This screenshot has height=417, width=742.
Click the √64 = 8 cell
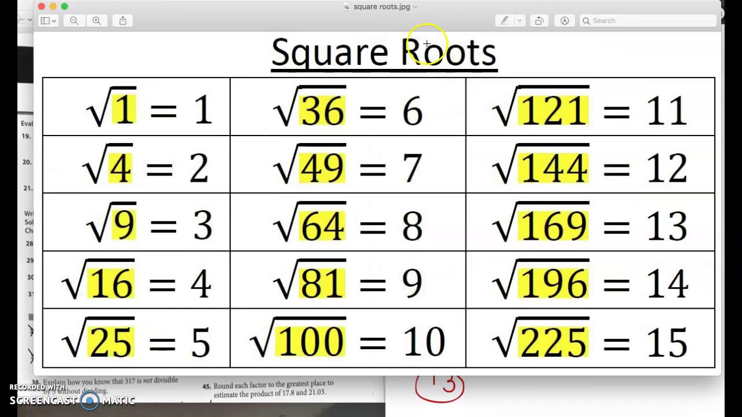(x=348, y=222)
